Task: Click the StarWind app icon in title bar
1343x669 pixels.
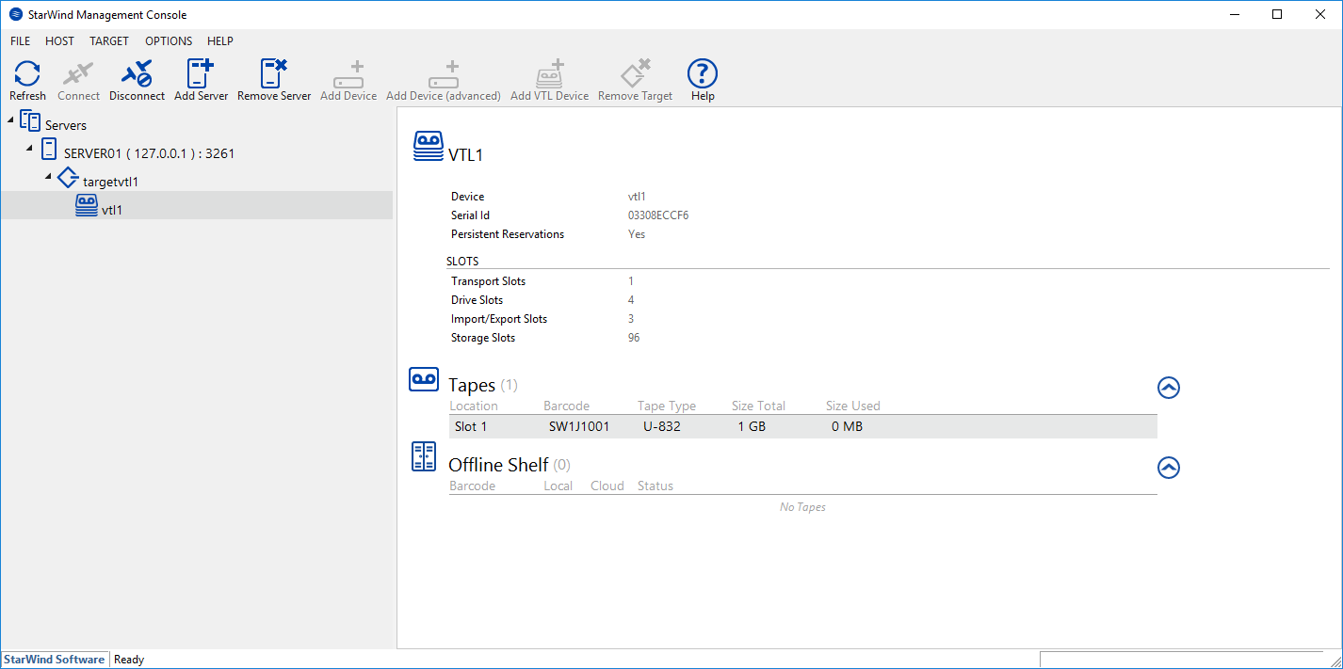Action: pyautogui.click(x=15, y=14)
